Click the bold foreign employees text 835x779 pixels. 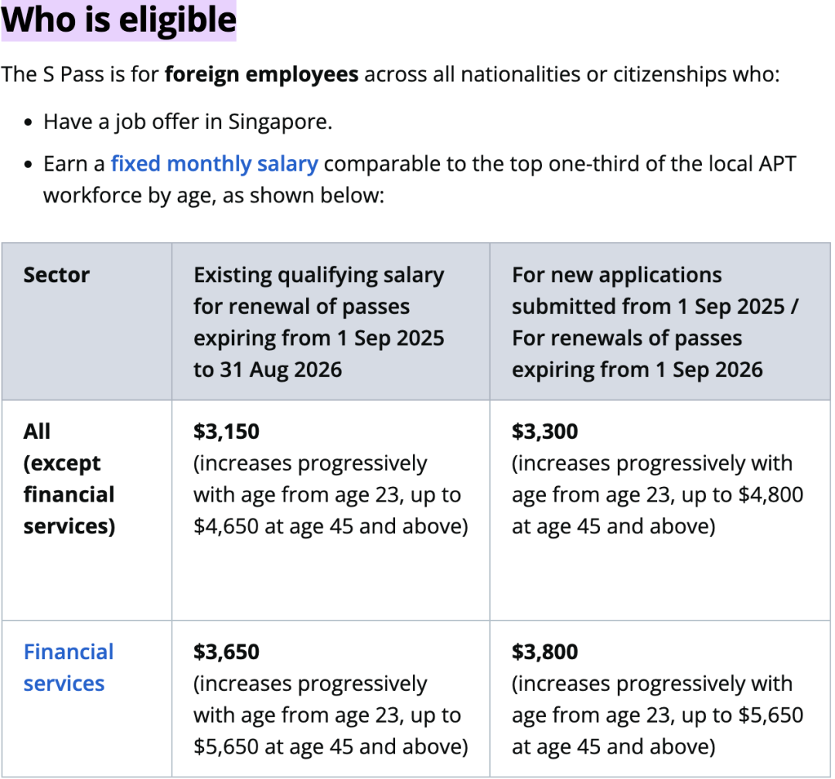[x=261, y=75]
